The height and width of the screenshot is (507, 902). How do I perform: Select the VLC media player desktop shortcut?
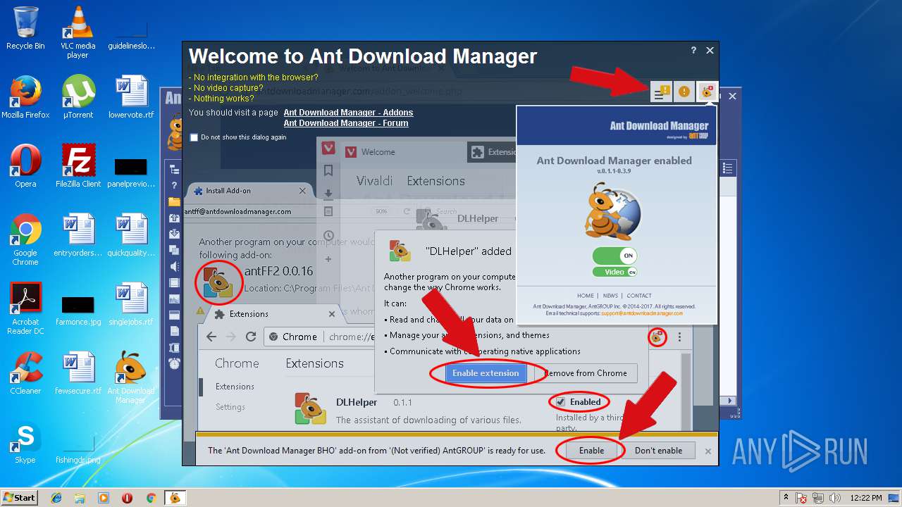point(78,32)
